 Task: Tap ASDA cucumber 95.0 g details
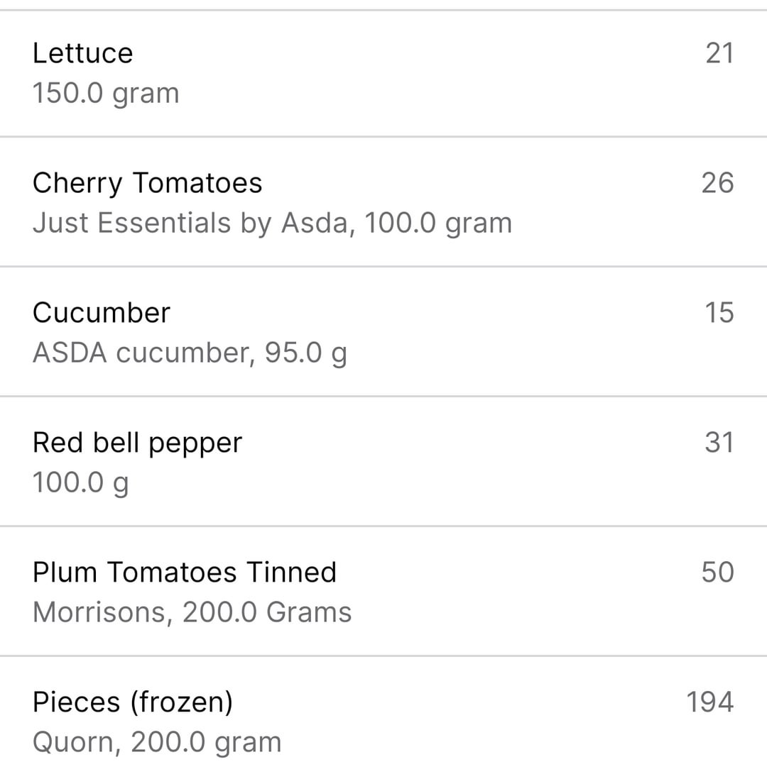click(x=190, y=353)
